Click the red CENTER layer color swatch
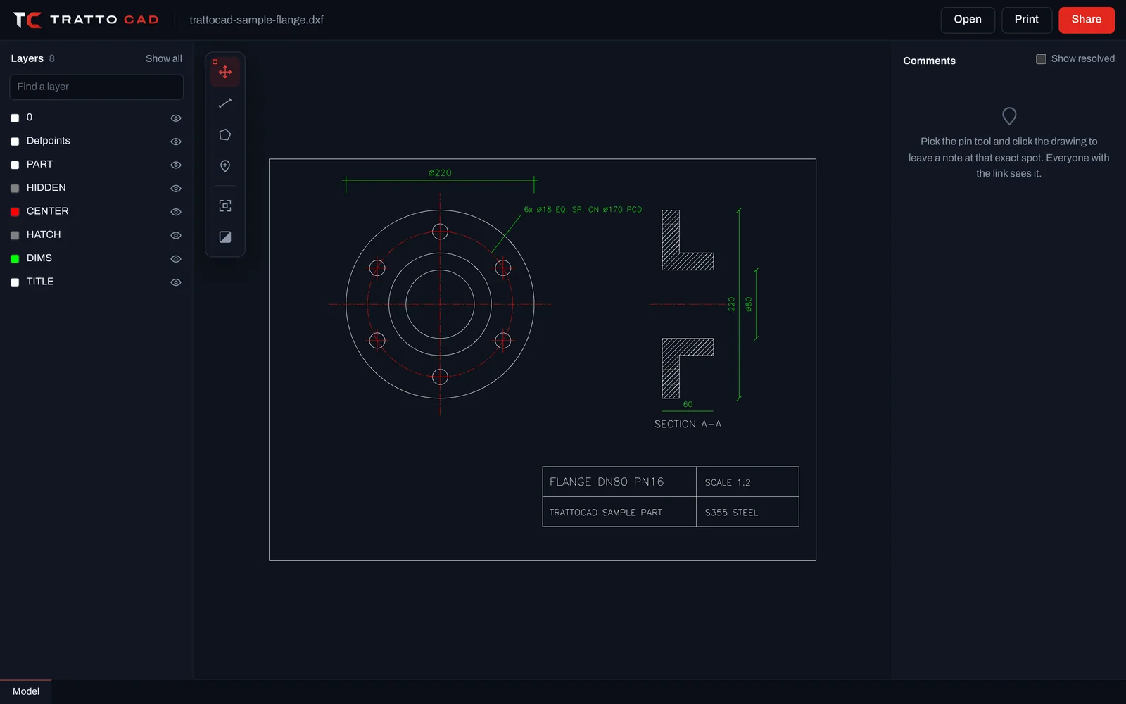The image size is (1126, 704). pyautogui.click(x=15, y=212)
